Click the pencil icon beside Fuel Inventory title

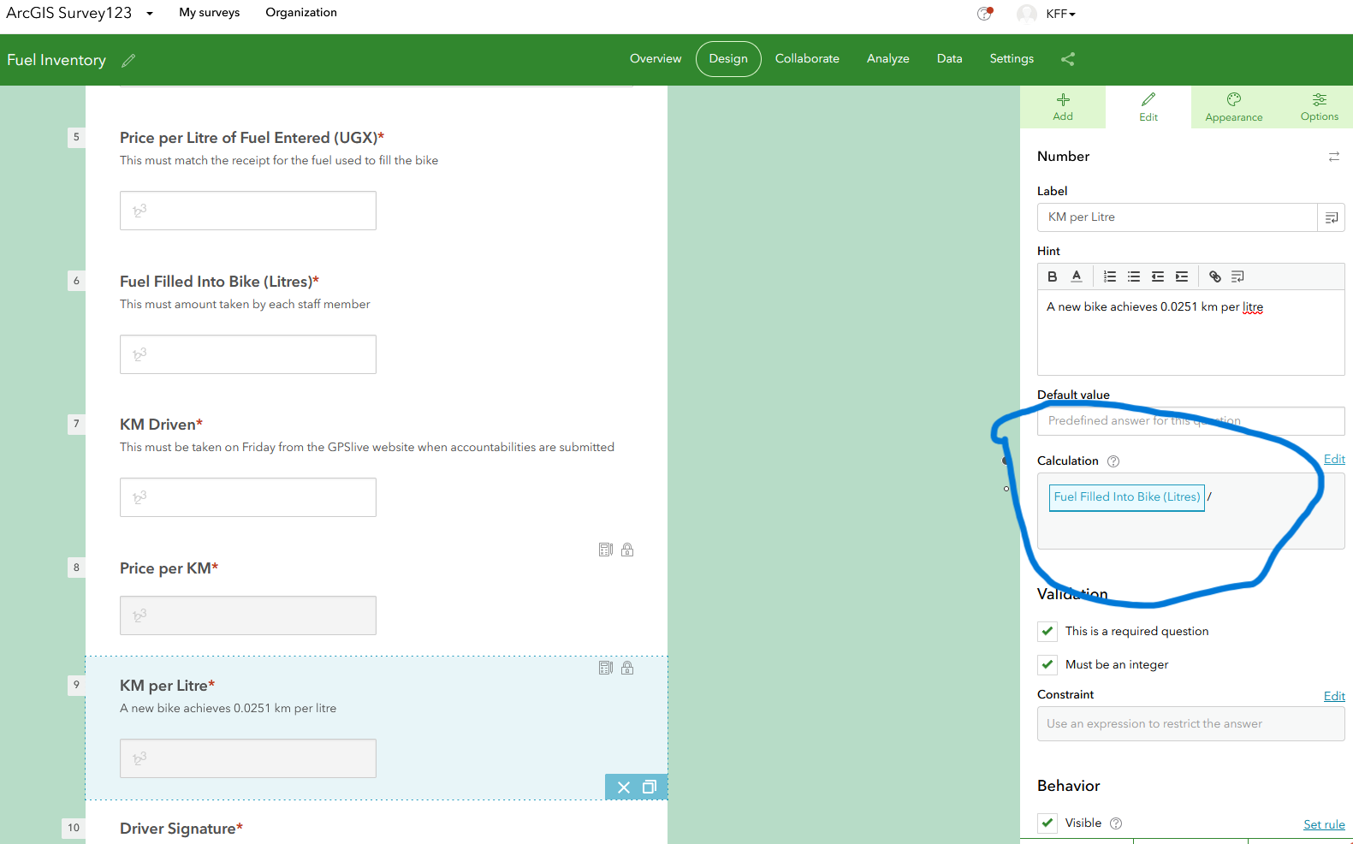[128, 61]
